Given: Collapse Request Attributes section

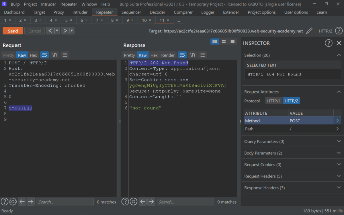Looking at the screenshot, I should pos(339,92).
